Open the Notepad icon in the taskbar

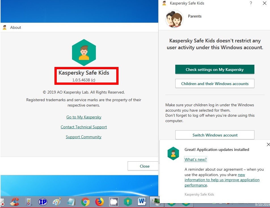71,202
